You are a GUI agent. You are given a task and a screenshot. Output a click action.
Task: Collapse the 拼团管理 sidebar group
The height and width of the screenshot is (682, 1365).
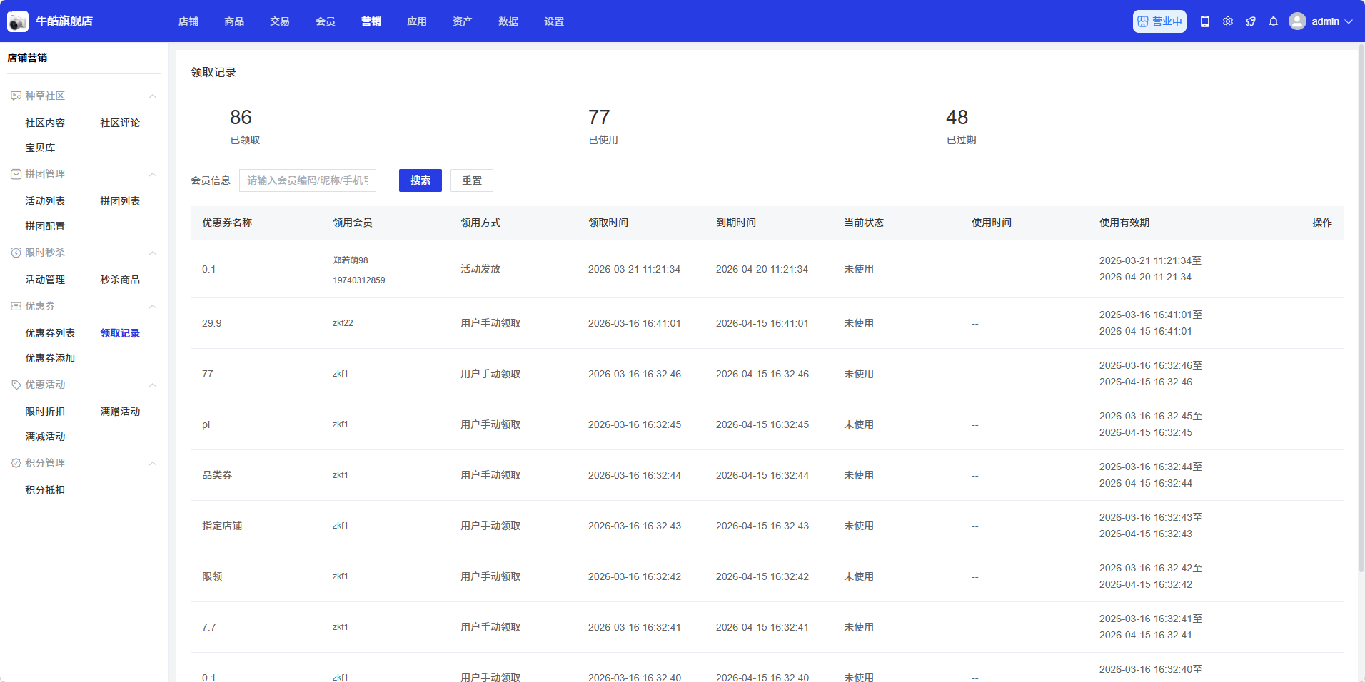pos(152,175)
